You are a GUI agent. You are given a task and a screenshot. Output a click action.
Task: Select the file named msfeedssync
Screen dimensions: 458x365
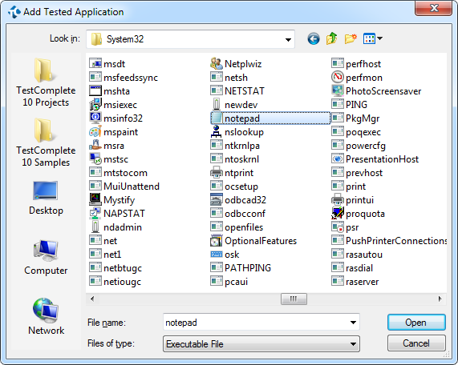click(124, 78)
